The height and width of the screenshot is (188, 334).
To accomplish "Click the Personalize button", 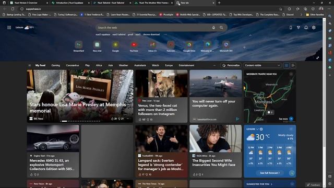I will [231, 65].
